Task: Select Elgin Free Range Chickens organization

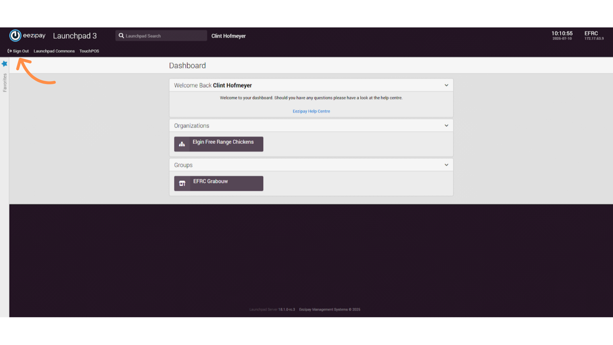Action: pyautogui.click(x=219, y=144)
